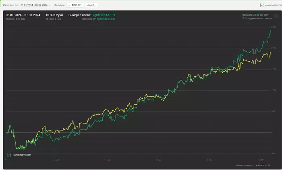Select the chart period text 03.01.2024 - 31.01.2024
The width and height of the screenshot is (282, 170).
coord(23,15)
